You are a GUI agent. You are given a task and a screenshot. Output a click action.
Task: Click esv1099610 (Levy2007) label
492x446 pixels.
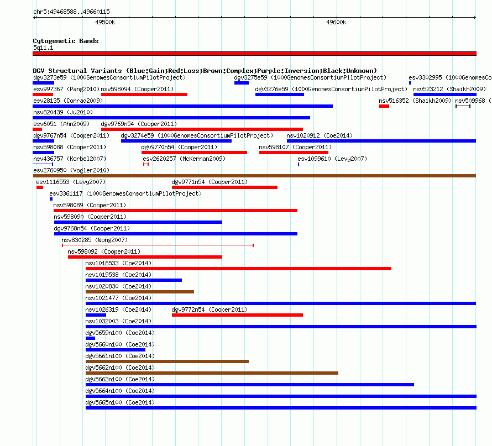332,159
